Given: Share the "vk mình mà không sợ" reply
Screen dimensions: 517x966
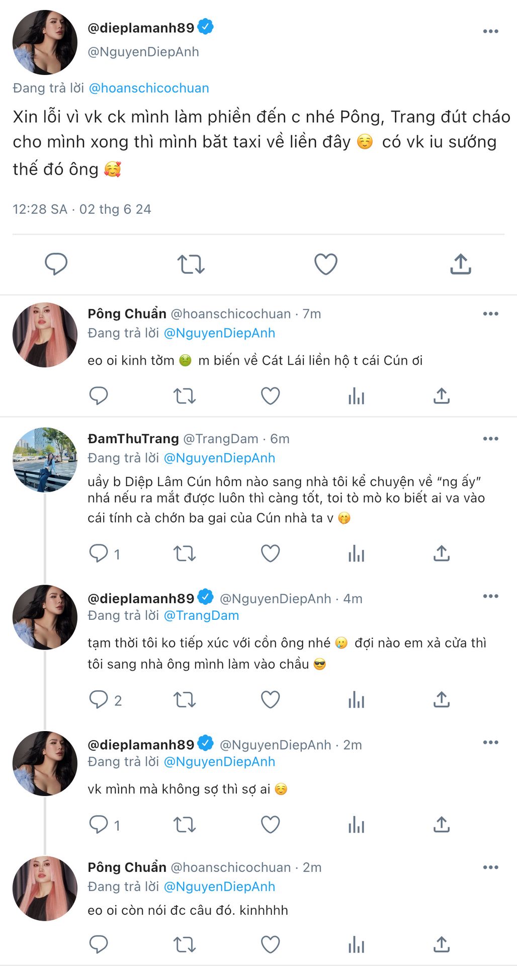Looking at the screenshot, I should (x=441, y=825).
